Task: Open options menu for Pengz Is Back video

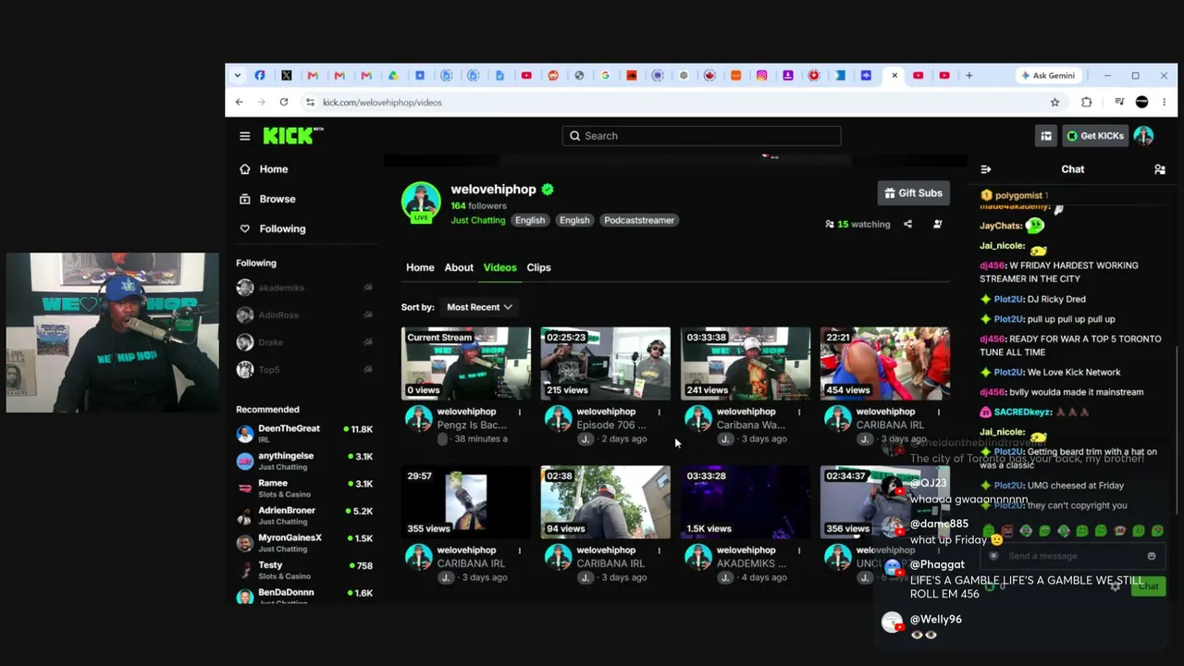Action: pos(520,413)
